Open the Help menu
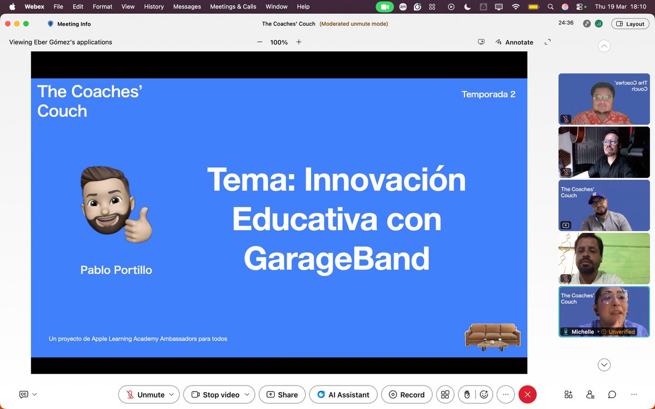The height and width of the screenshot is (409, 655). click(x=303, y=7)
